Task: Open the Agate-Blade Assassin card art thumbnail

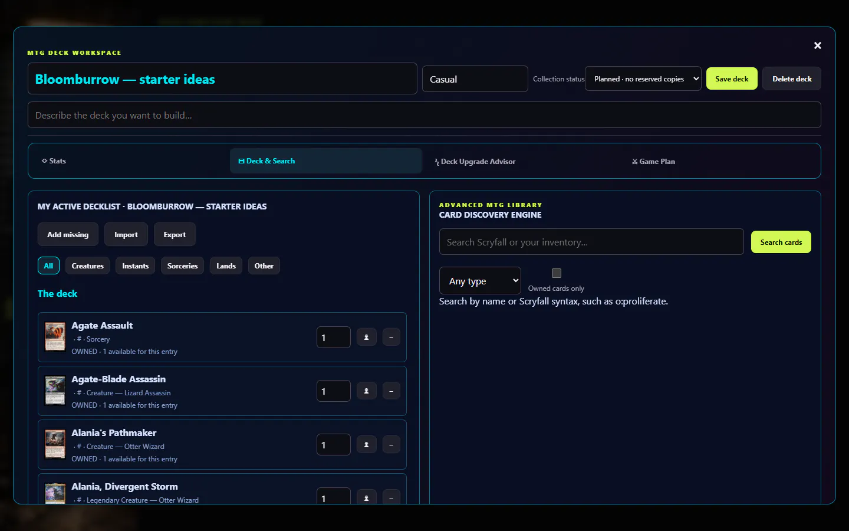Action: click(55, 391)
